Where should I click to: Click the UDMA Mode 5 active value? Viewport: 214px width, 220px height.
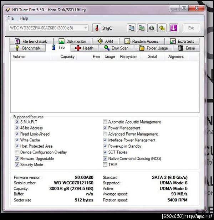174,188
